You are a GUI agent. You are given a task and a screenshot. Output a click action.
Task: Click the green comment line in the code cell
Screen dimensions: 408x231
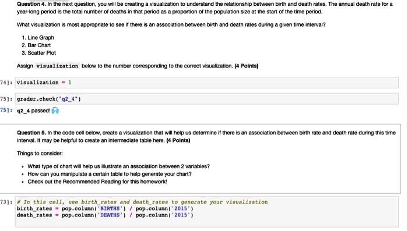tap(142, 202)
